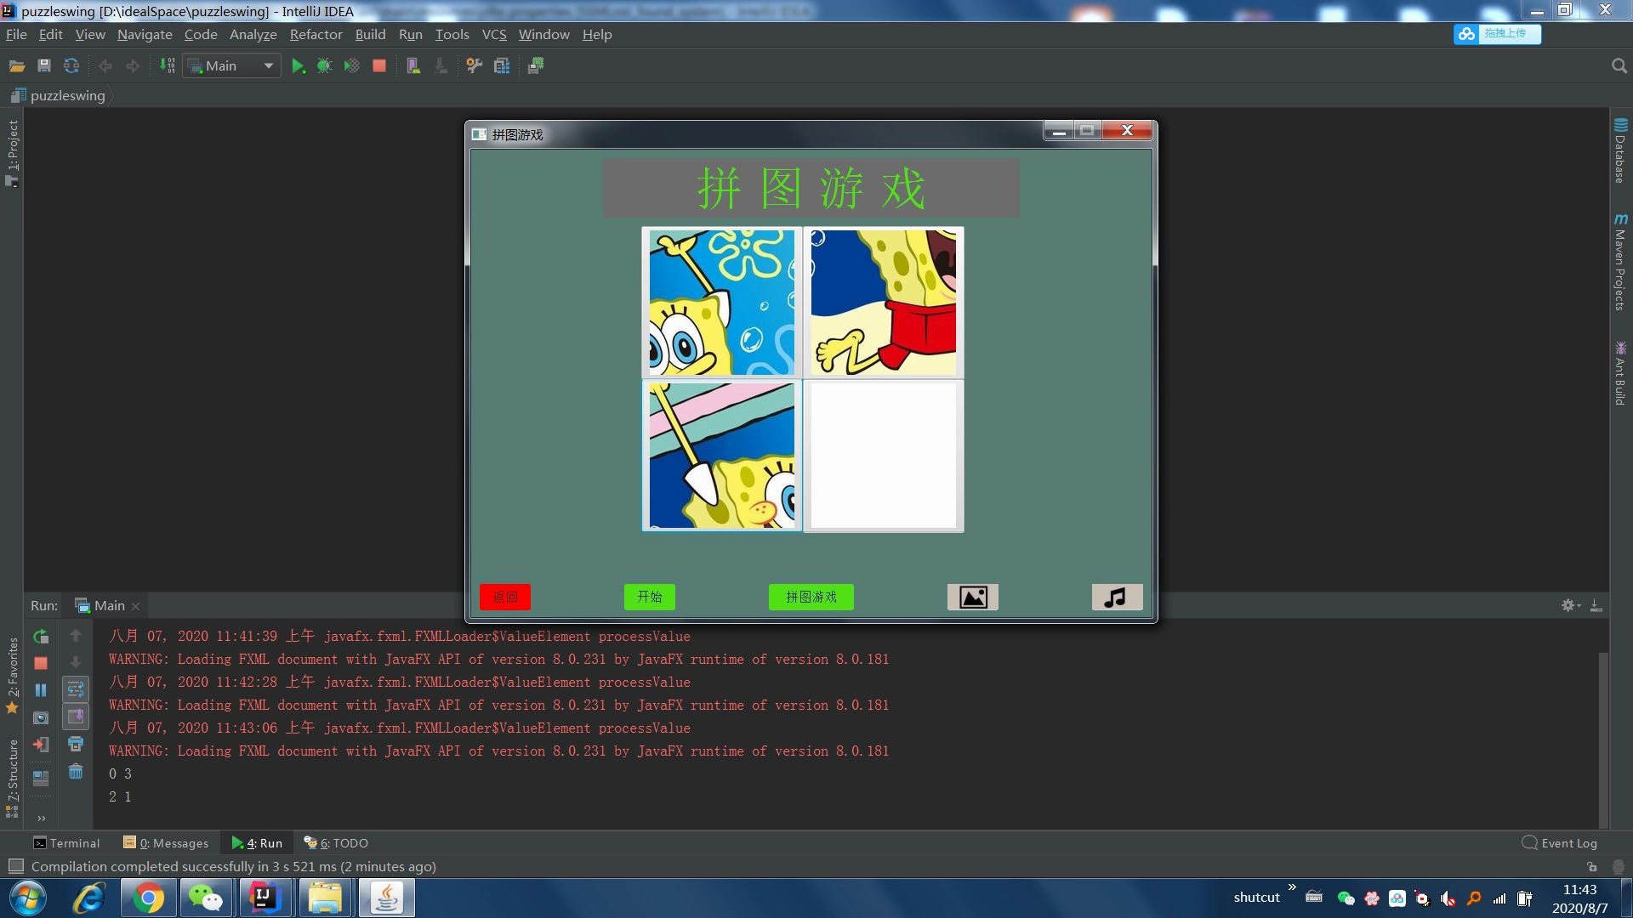Screen dimensions: 1633x918
Task: Open the Settings wrench icon in the toolbar
Action: [x=475, y=66]
